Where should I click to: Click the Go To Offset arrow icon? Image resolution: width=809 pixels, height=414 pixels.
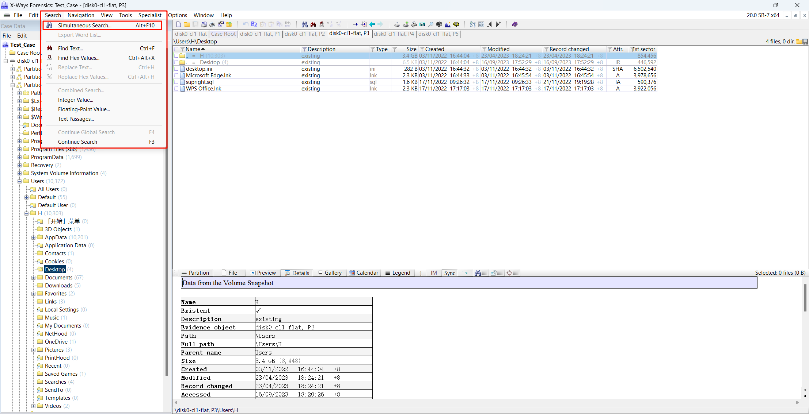click(355, 24)
